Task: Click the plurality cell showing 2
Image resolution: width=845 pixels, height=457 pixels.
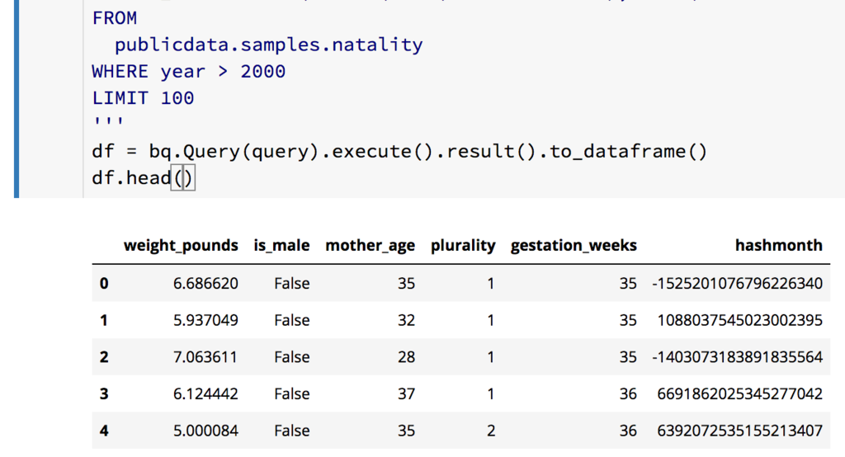Action: click(x=490, y=431)
